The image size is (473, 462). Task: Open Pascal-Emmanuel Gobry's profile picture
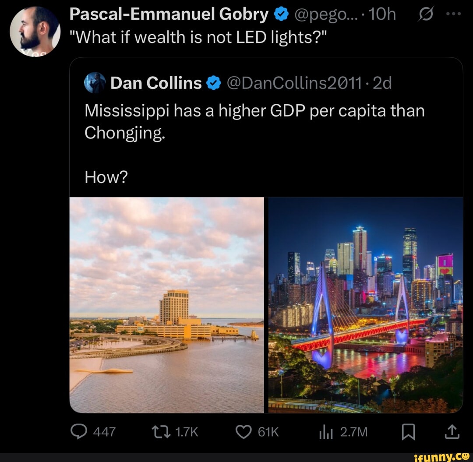(35, 32)
